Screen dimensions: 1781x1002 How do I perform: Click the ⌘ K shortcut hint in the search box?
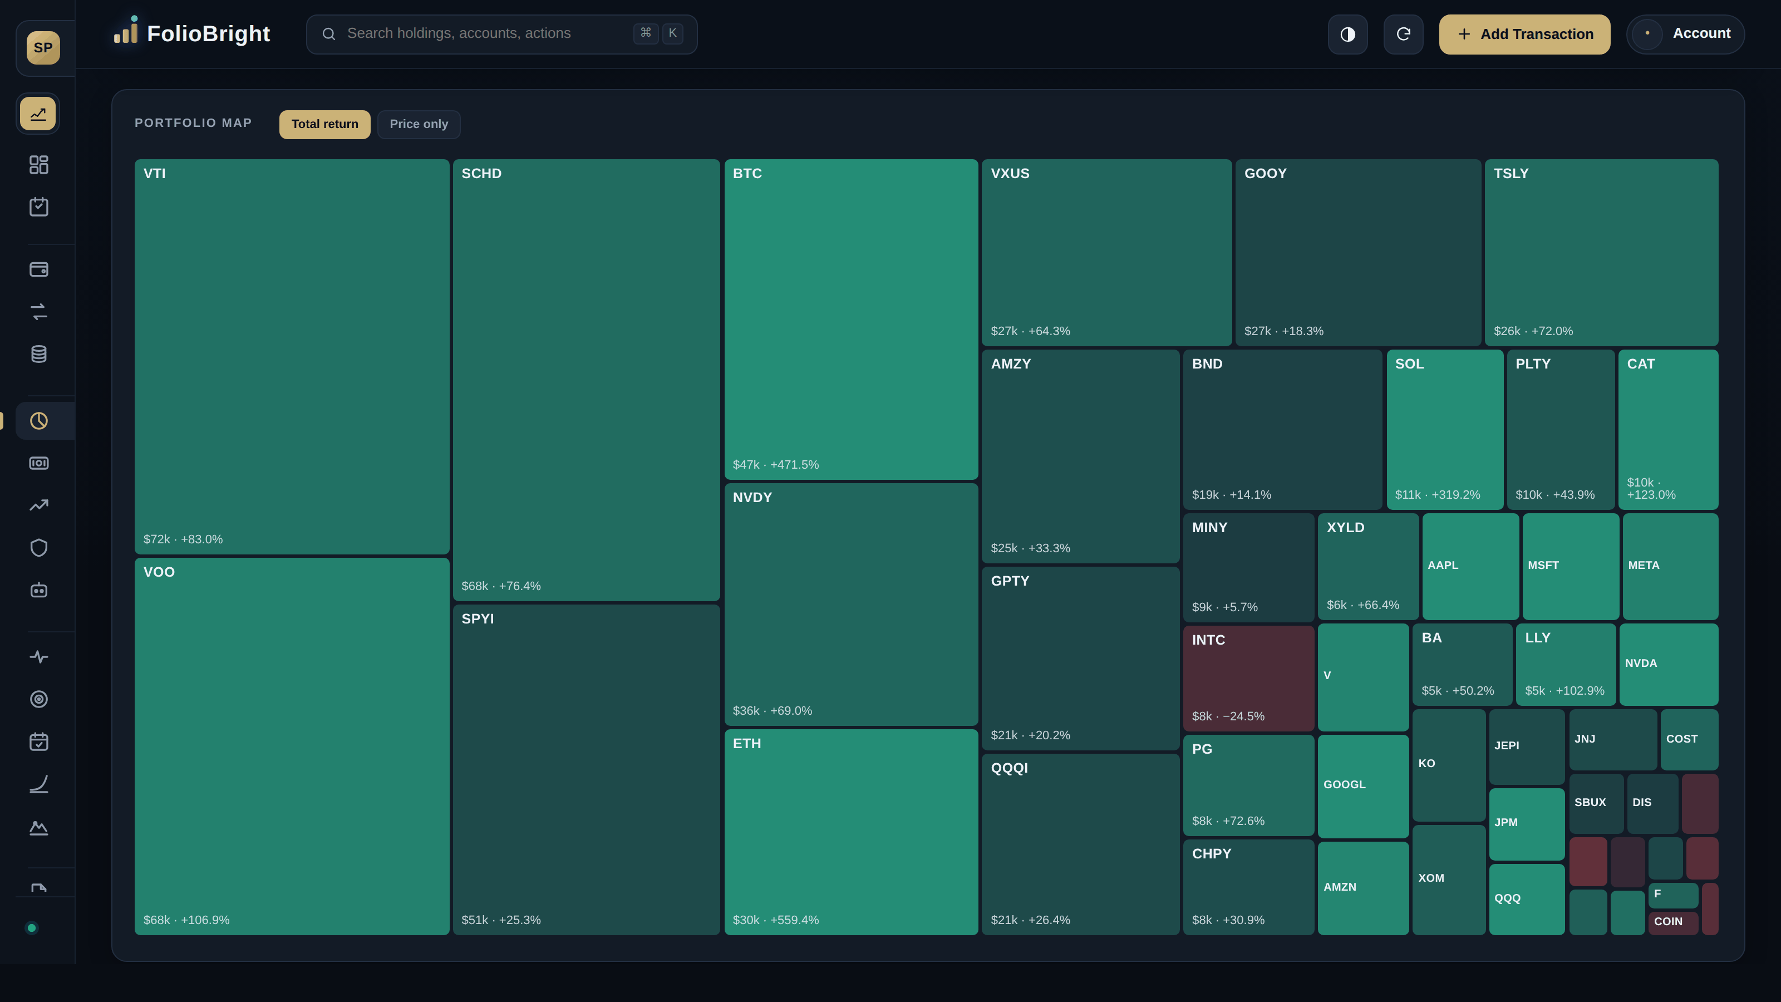click(658, 33)
